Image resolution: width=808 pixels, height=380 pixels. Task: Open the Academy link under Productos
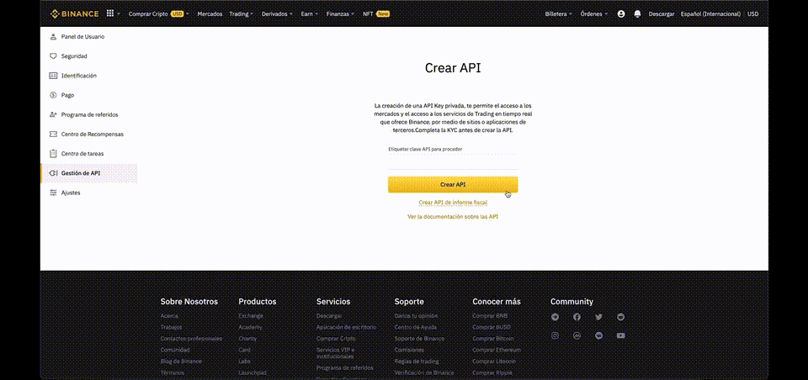(251, 327)
